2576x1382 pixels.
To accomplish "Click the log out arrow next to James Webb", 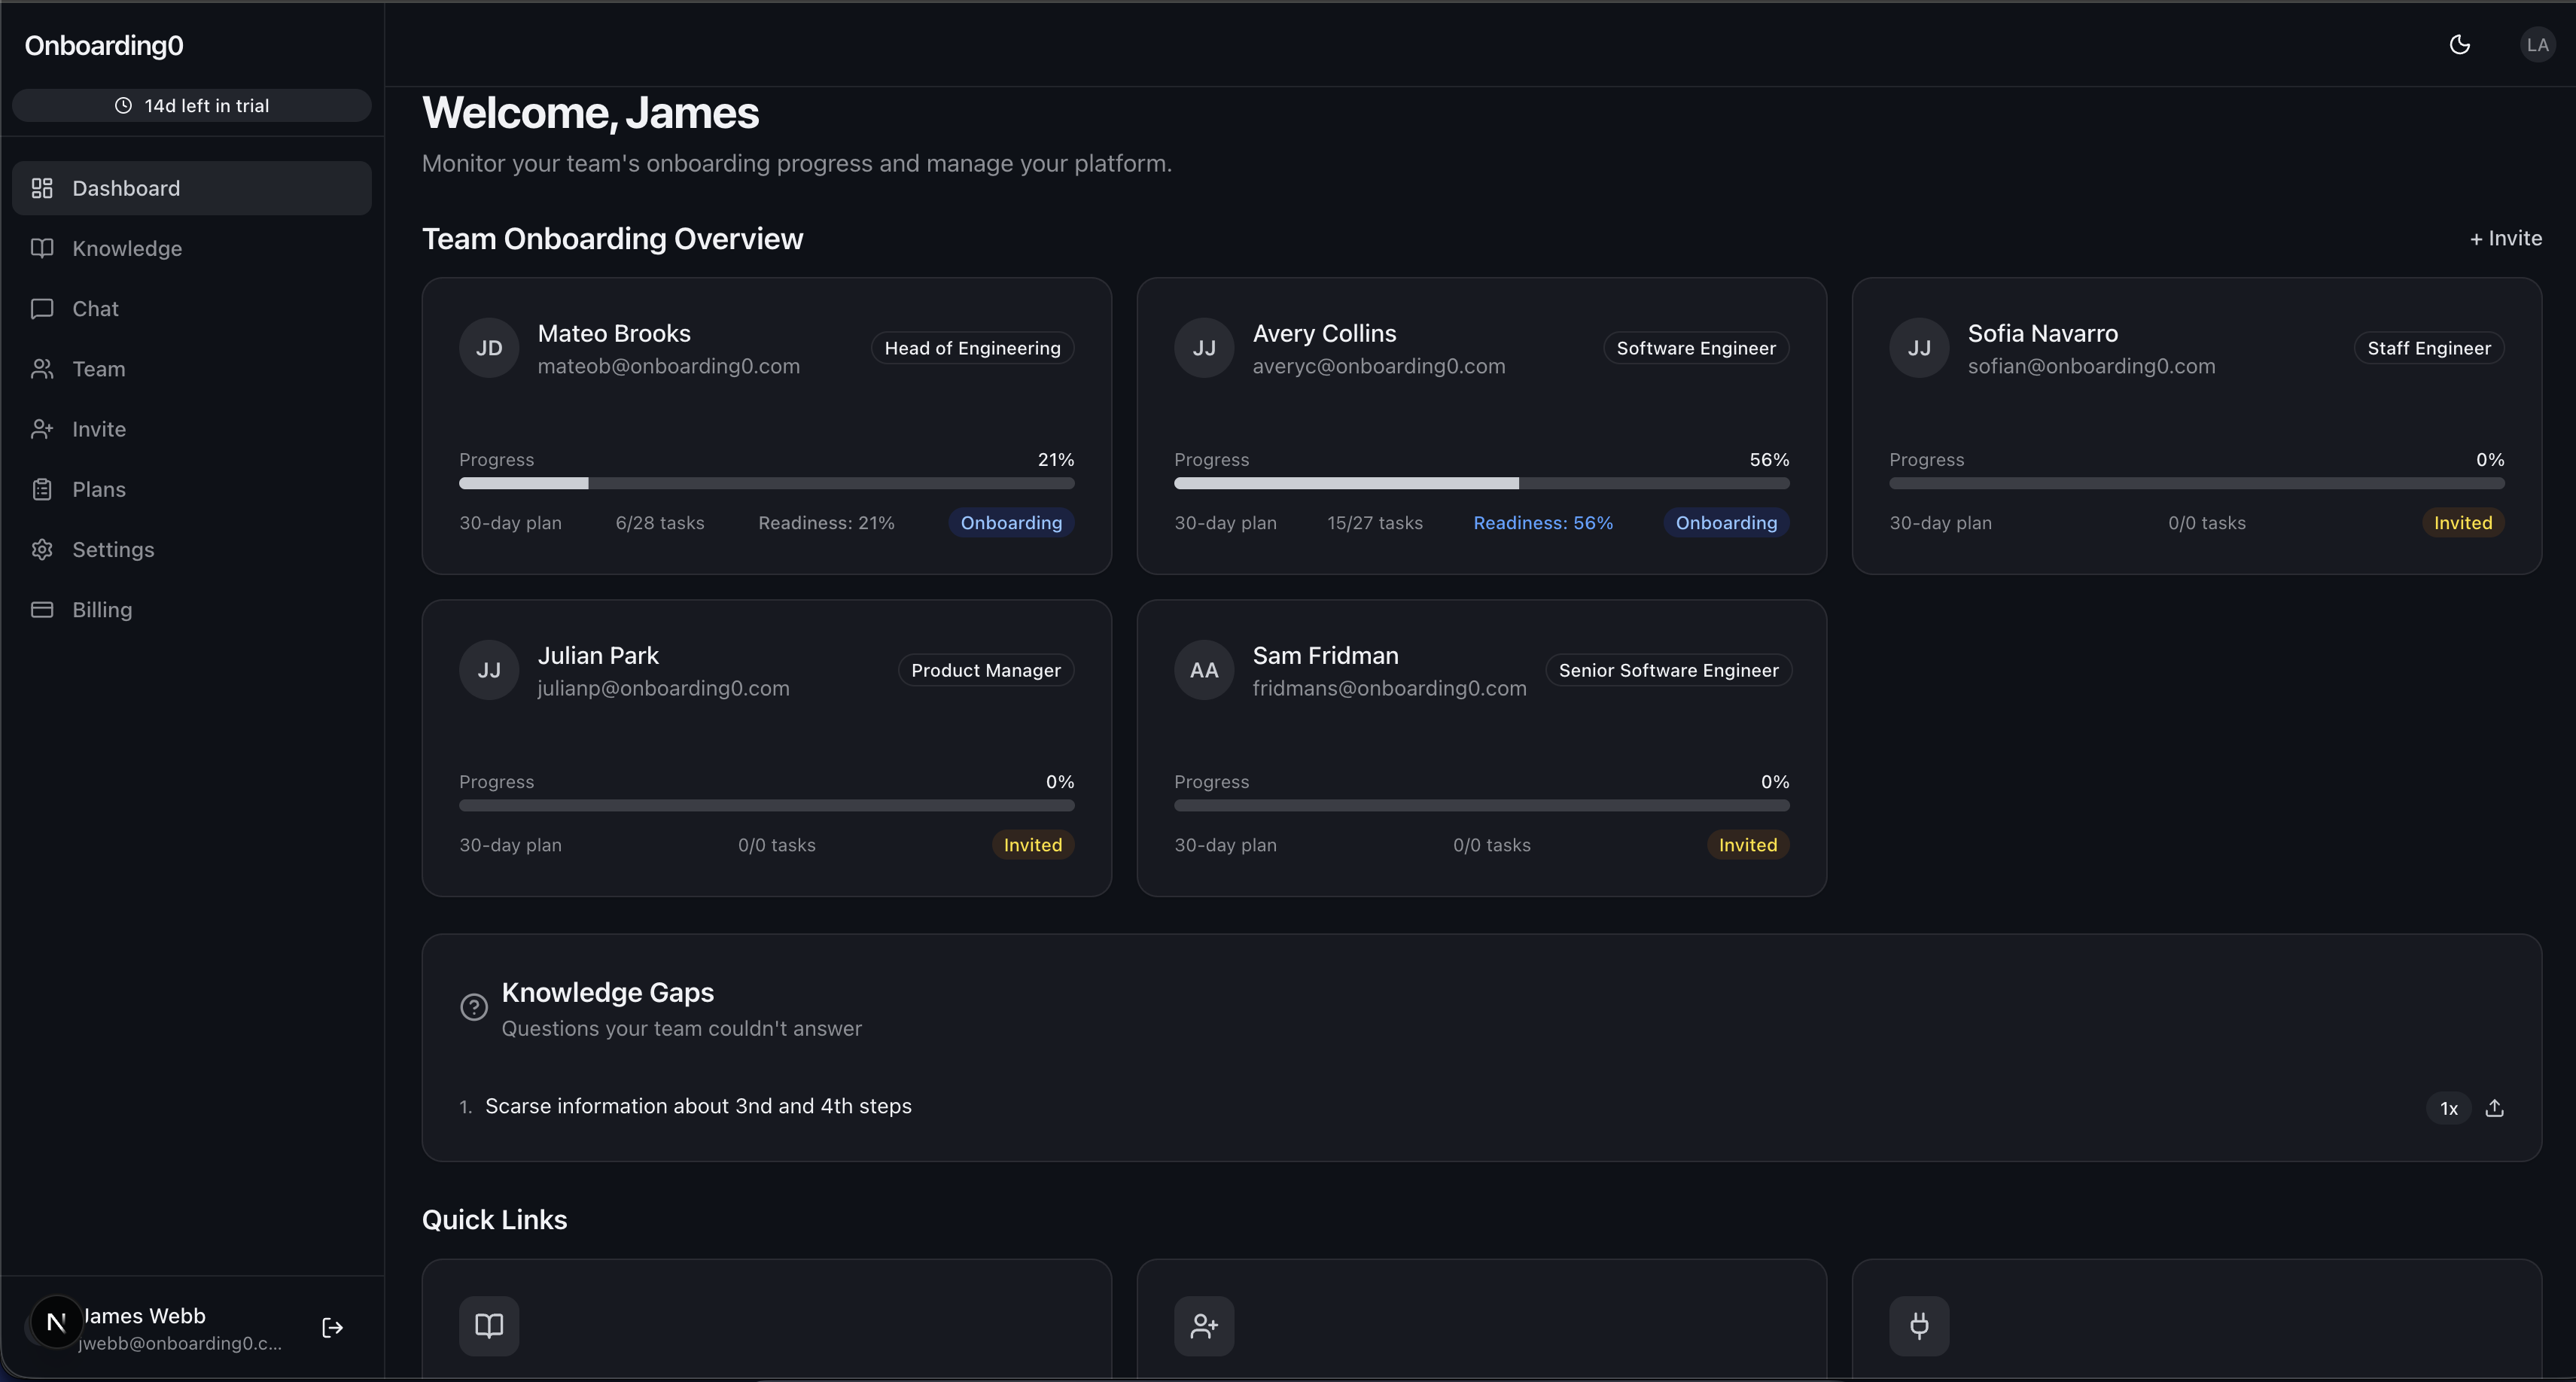I will click(x=331, y=1327).
